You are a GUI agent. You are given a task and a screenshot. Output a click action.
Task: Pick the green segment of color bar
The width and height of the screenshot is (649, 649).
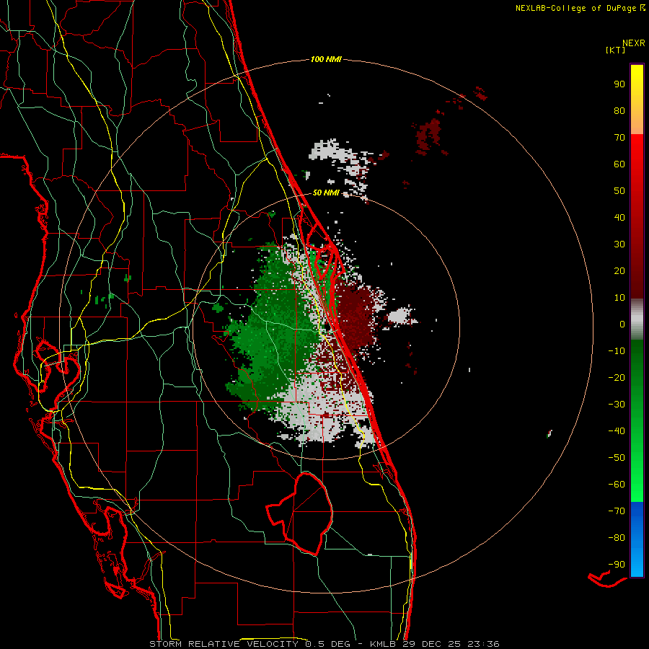(637, 421)
